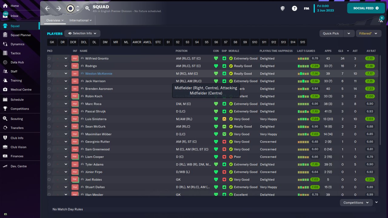Expand row chevron for Sean McGurk
Image resolution: width=388 pixels, height=218 pixels.
(x=66, y=126)
